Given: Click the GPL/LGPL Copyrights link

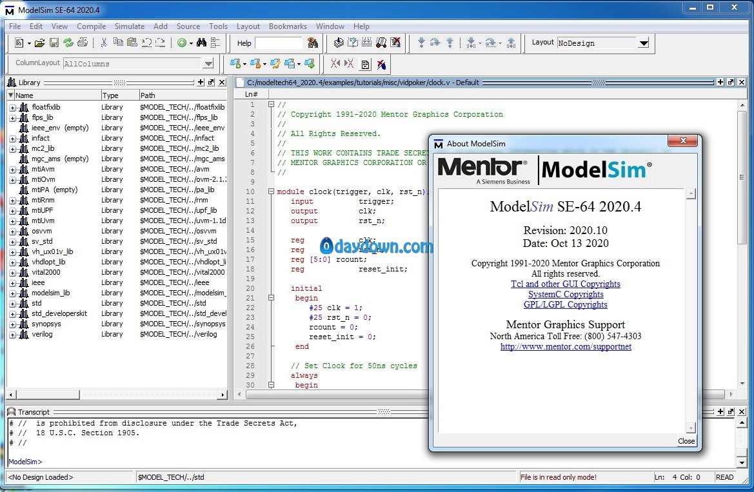Looking at the screenshot, I should (566, 304).
